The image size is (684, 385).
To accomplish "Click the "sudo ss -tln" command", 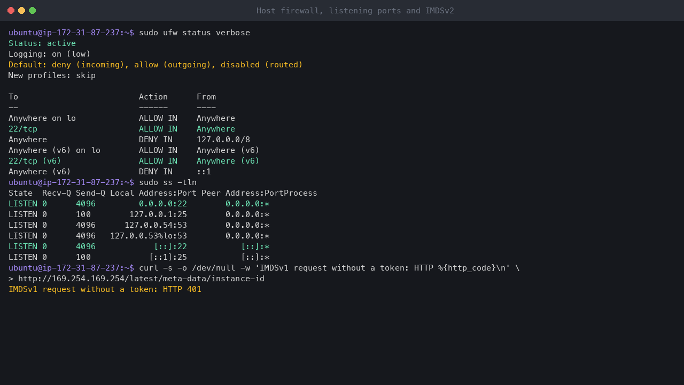I will coord(168,182).
